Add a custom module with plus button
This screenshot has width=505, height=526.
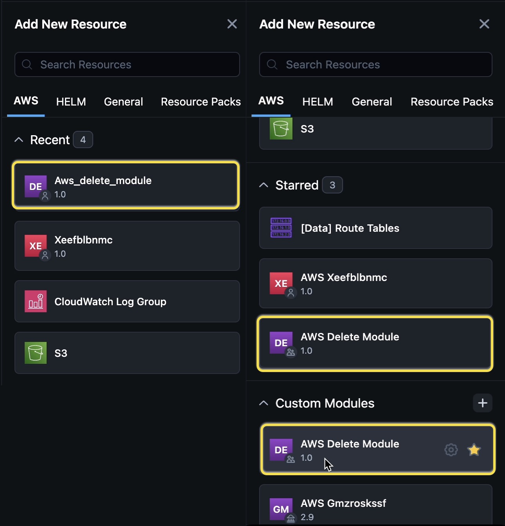coord(483,403)
